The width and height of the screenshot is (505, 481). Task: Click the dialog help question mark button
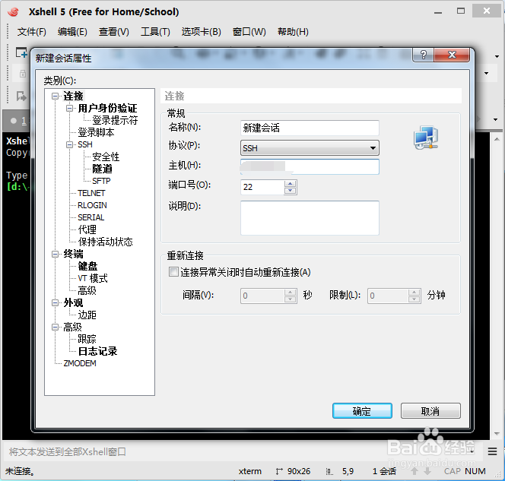click(x=423, y=55)
